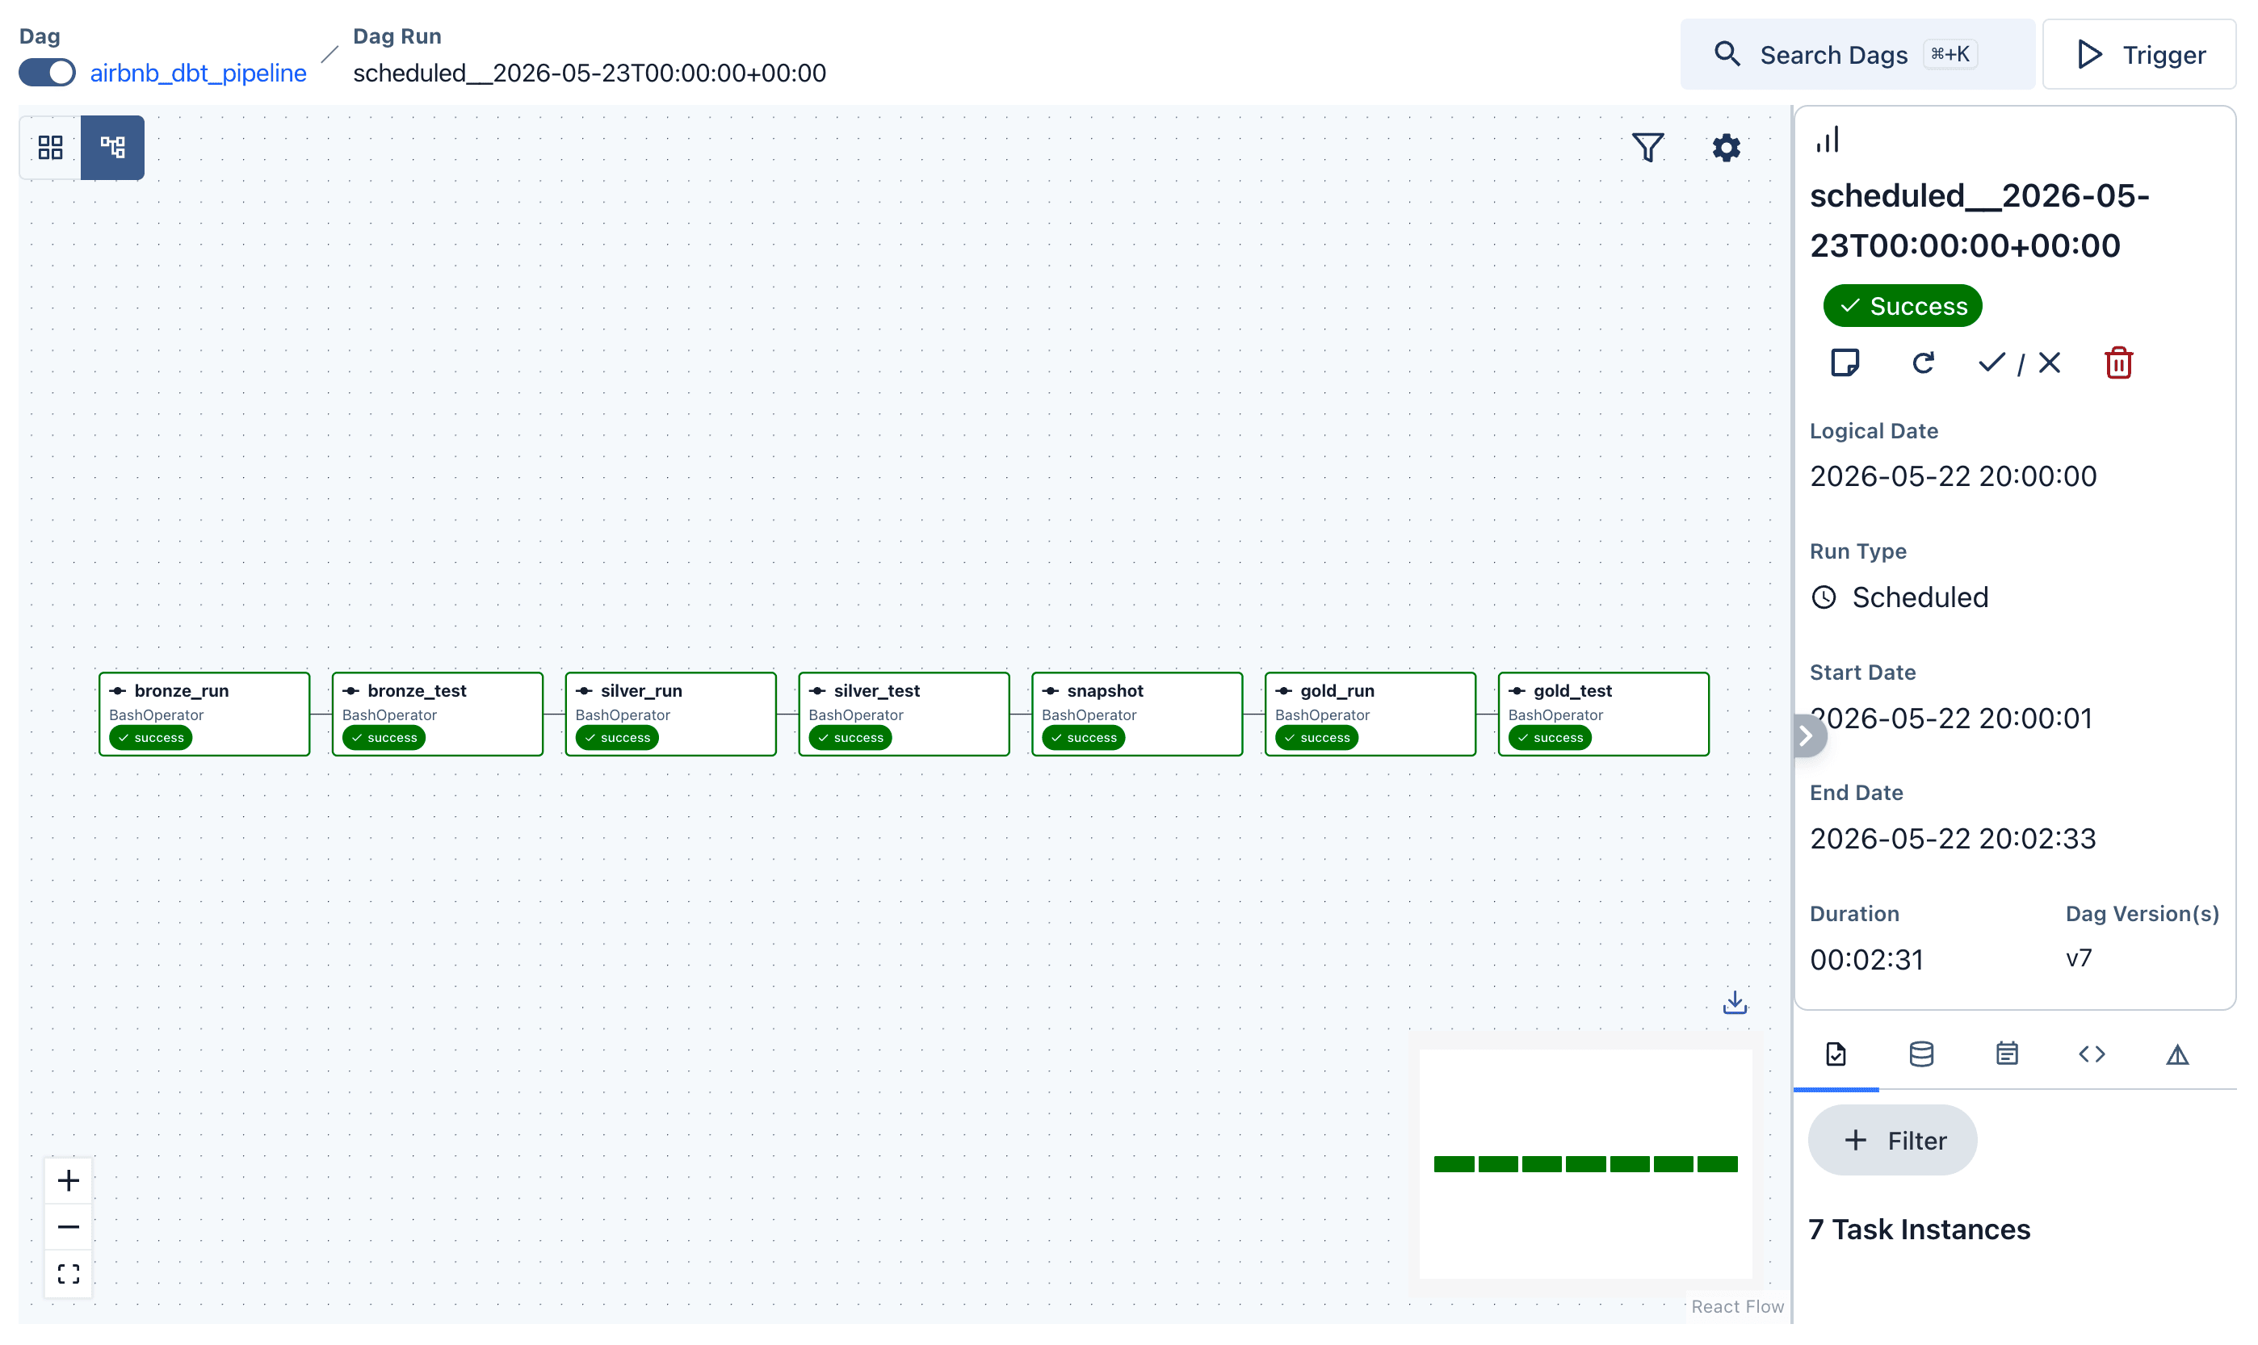Switch to grid view
2258x1345 pixels.
click(51, 148)
